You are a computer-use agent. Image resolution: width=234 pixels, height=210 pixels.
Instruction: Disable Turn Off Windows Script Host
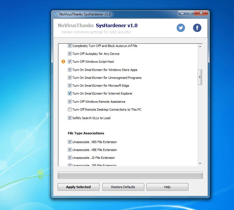(70, 62)
